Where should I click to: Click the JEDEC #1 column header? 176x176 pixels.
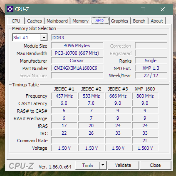(x=64, y=89)
